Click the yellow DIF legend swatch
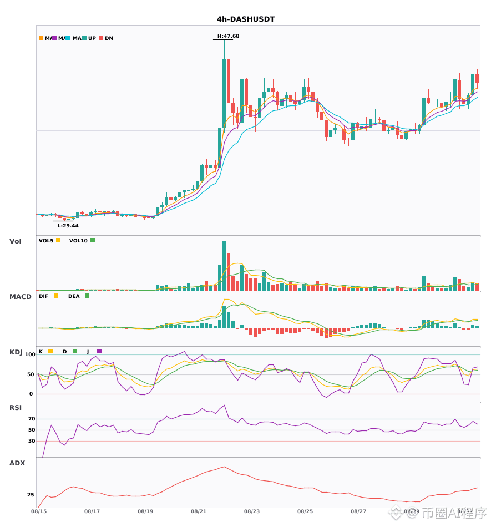Image resolution: width=491 pixels, height=527 pixels. pyautogui.click(x=56, y=296)
